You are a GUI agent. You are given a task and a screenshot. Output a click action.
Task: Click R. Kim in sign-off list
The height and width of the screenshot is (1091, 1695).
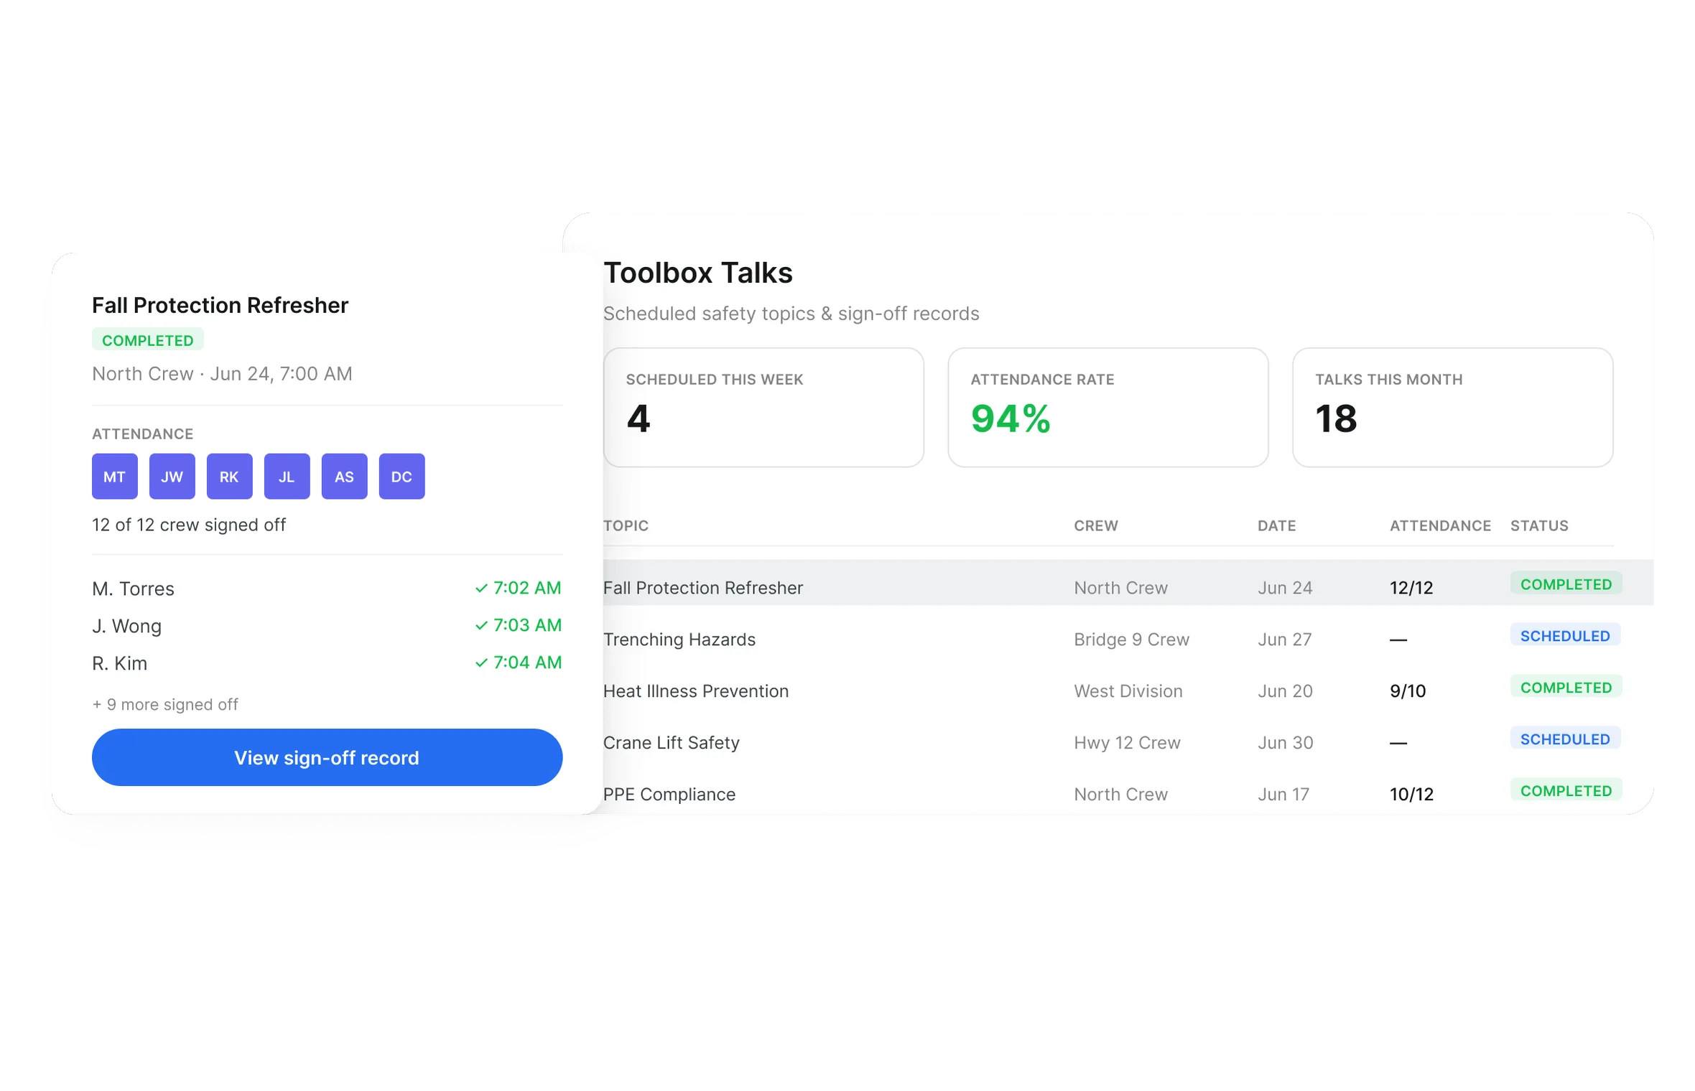[119, 663]
